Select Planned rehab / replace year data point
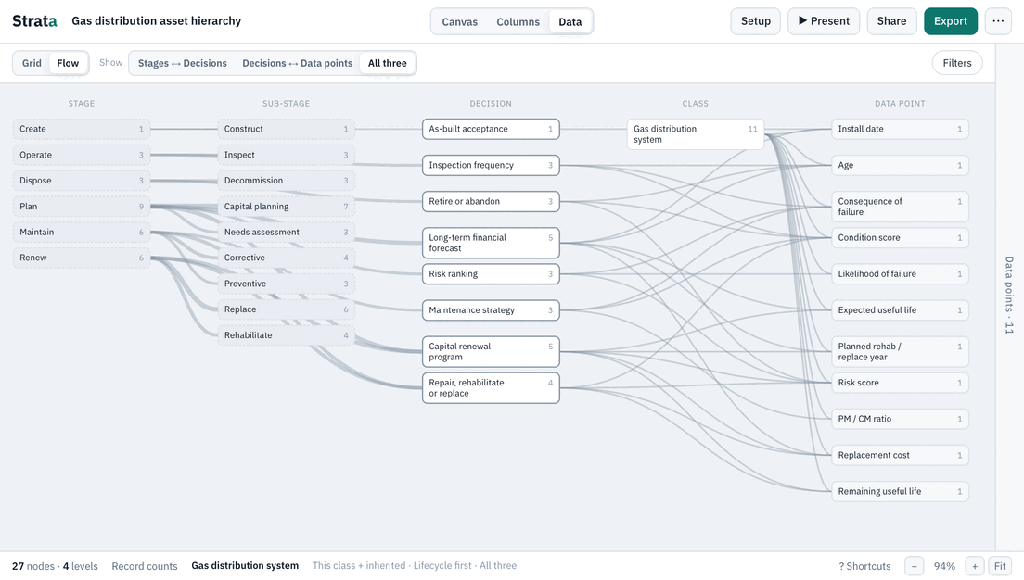1024x580 pixels. click(900, 352)
